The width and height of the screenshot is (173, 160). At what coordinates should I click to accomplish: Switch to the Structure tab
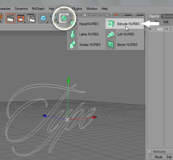click(167, 16)
